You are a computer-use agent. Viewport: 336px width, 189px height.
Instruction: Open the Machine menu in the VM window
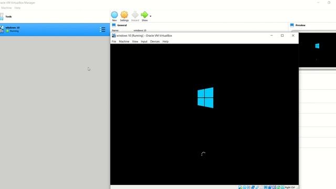point(124,41)
